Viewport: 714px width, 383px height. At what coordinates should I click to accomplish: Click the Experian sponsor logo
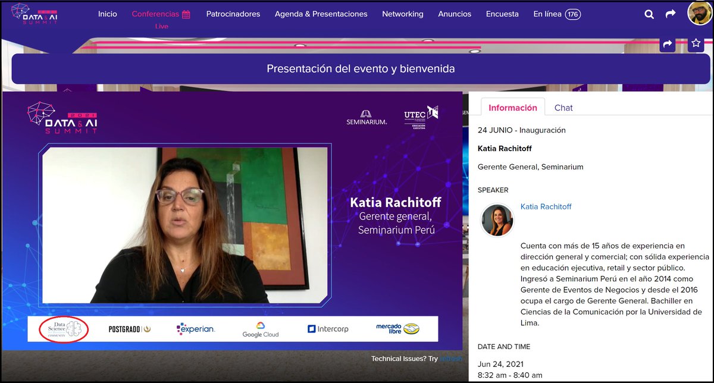196,328
